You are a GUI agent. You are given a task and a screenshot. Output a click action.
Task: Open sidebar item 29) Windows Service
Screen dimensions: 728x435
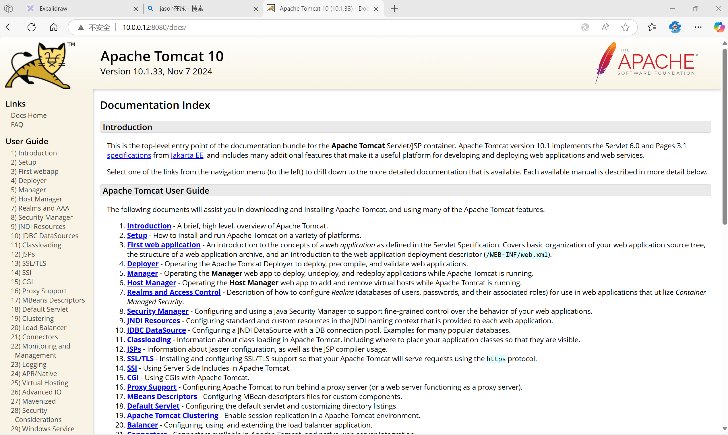point(42,429)
